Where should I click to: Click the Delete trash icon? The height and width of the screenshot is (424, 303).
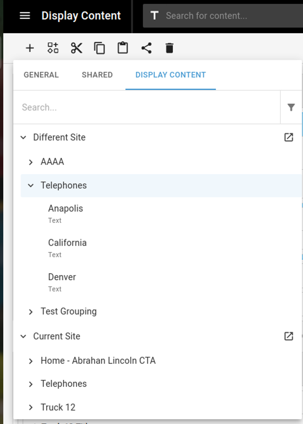click(x=169, y=48)
